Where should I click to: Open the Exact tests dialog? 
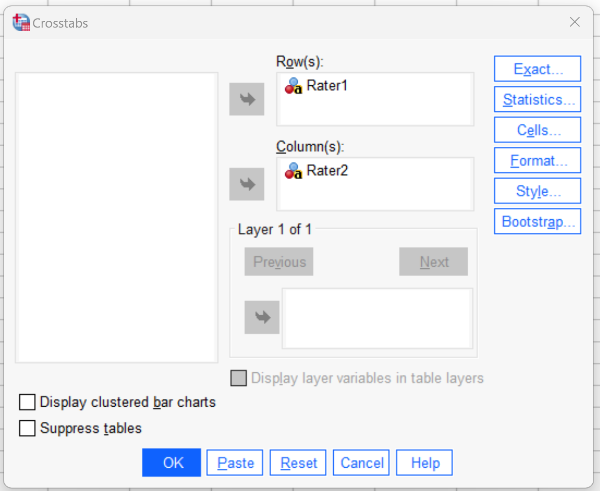537,69
